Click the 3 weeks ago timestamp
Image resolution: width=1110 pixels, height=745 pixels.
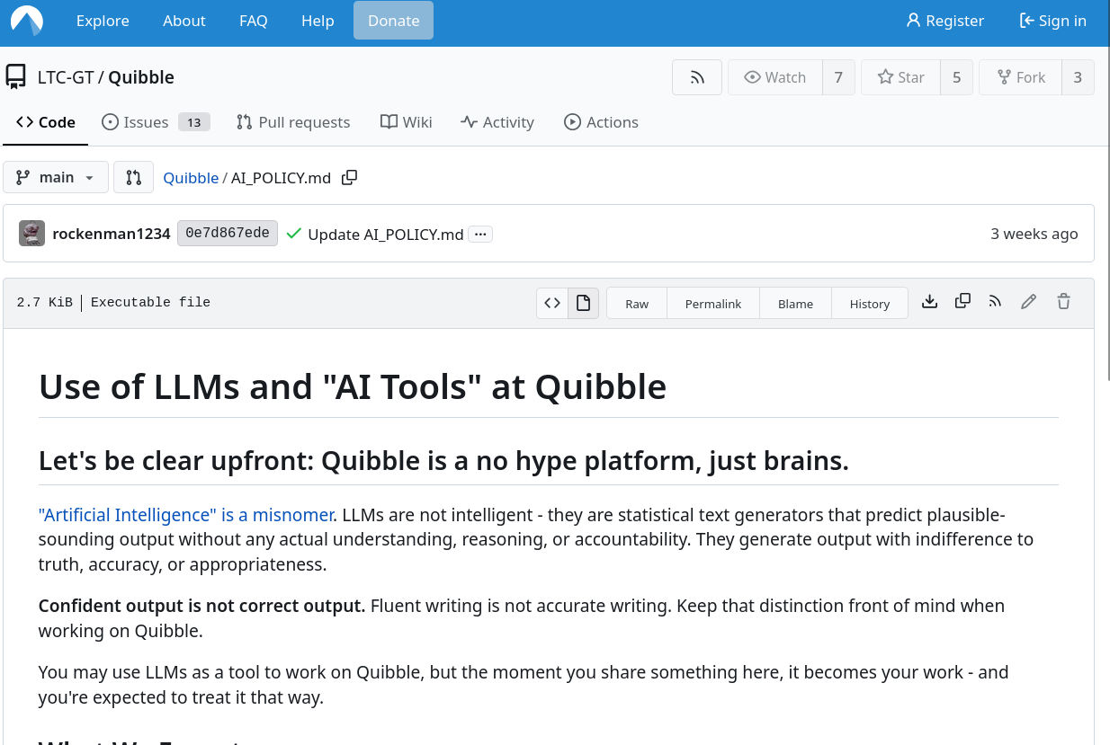[1034, 234]
